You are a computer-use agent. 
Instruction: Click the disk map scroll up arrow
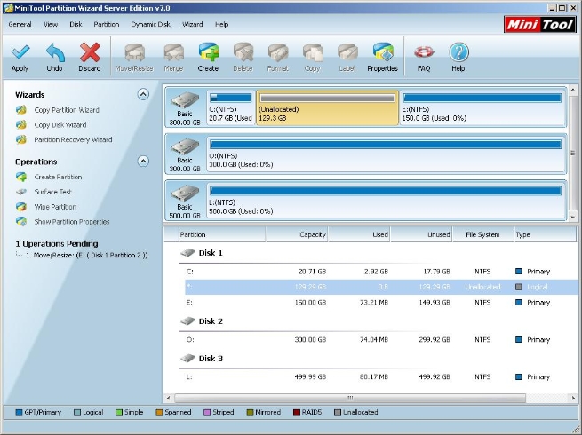573,90
